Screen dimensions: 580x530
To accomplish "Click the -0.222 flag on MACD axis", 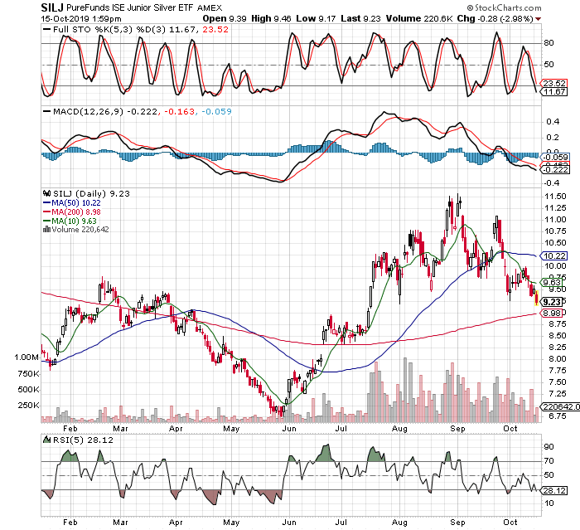I will 555,170.
